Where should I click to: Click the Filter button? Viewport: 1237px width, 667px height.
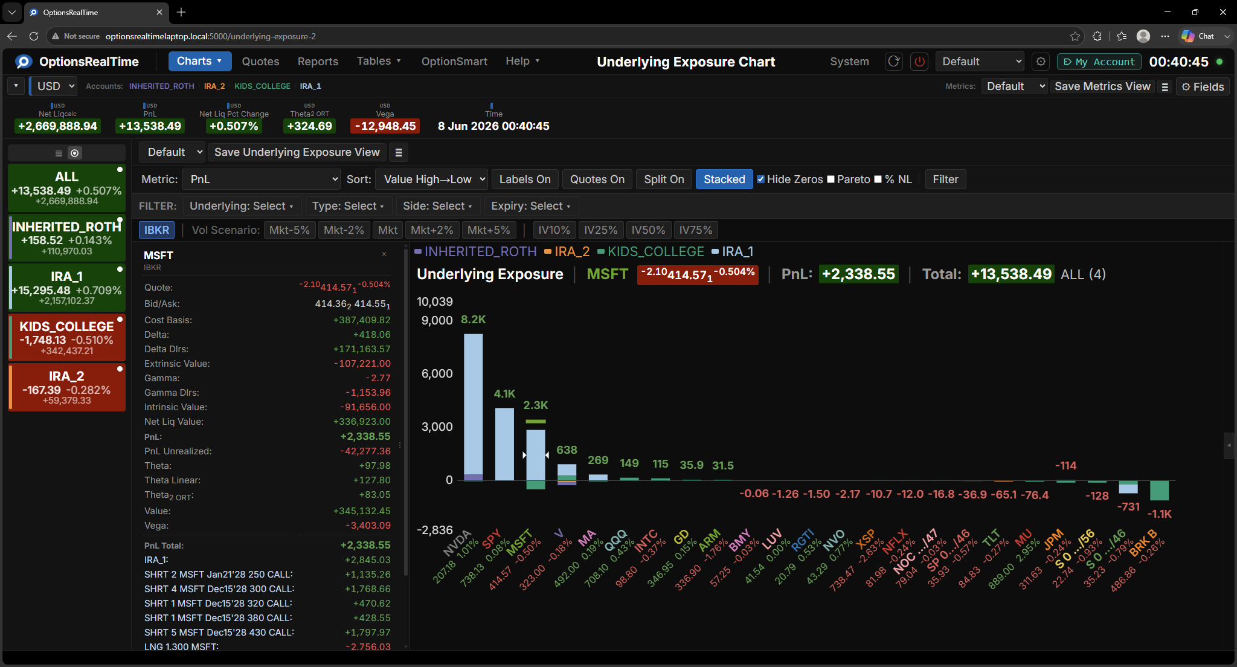[x=945, y=179]
